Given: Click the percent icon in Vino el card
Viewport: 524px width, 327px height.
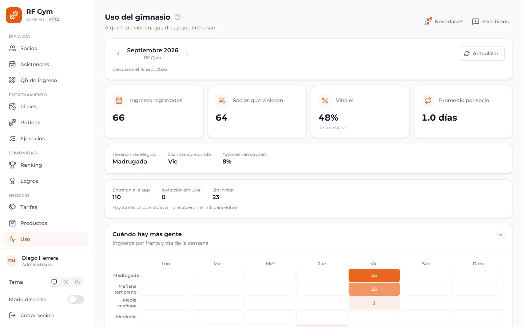Looking at the screenshot, I should (x=325, y=101).
